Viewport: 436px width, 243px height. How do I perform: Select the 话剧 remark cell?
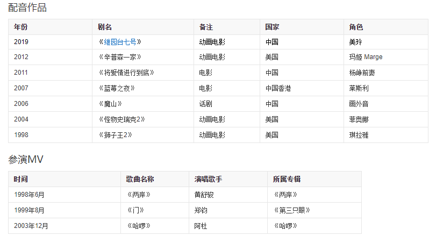click(206, 104)
